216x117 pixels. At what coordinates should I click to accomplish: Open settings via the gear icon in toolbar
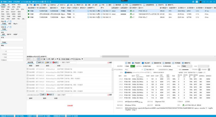click(x=86, y=5)
